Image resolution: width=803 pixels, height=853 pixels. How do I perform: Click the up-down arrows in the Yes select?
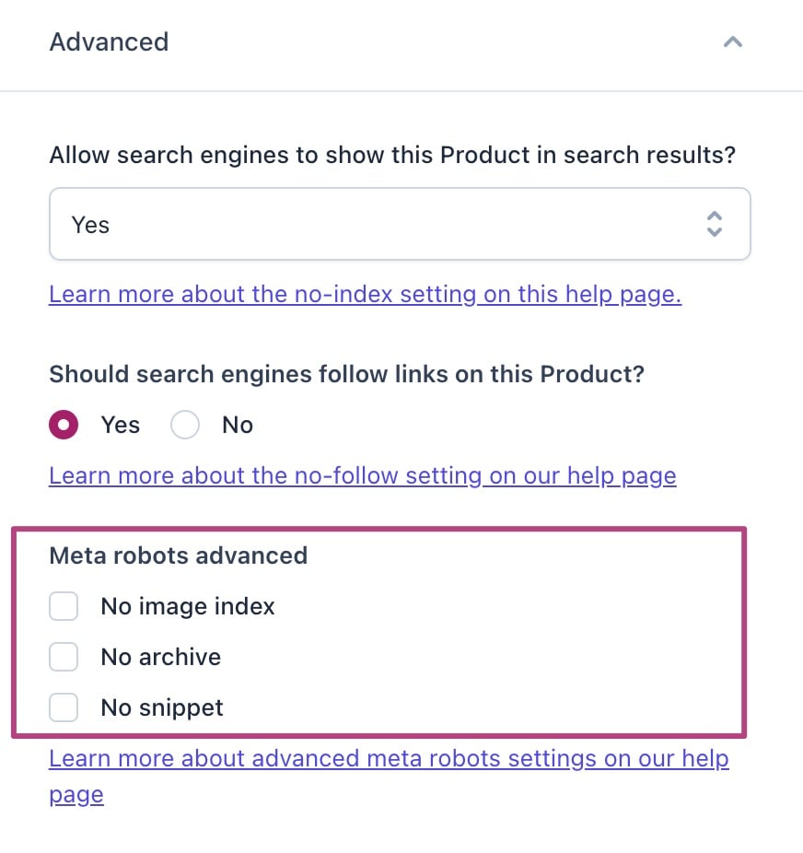[714, 225]
